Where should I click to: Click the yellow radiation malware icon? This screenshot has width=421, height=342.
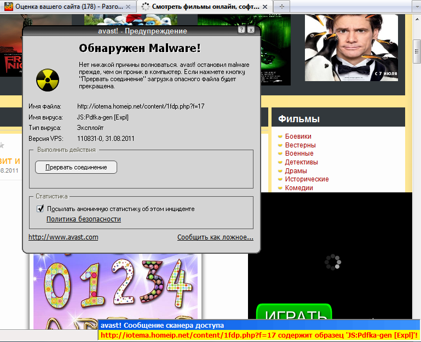[x=48, y=80]
